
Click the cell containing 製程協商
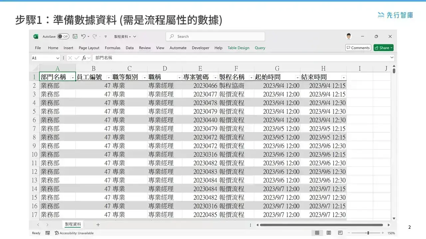pyautogui.click(x=236, y=86)
